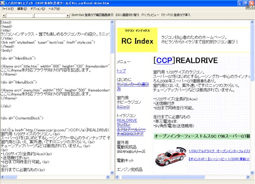Click the ESC:画面切り替え hint text

[x=127, y=15]
